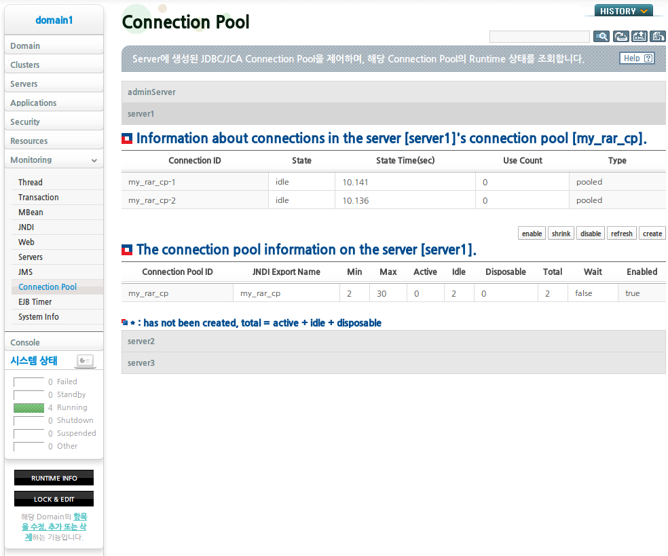Click the Connection ID column header
The image size is (668, 556).
click(195, 161)
